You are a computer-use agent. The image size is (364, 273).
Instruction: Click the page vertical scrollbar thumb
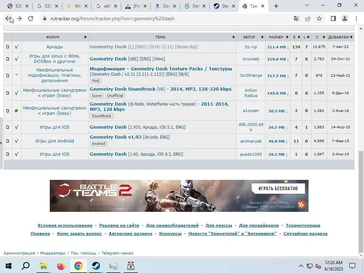coord(361,201)
